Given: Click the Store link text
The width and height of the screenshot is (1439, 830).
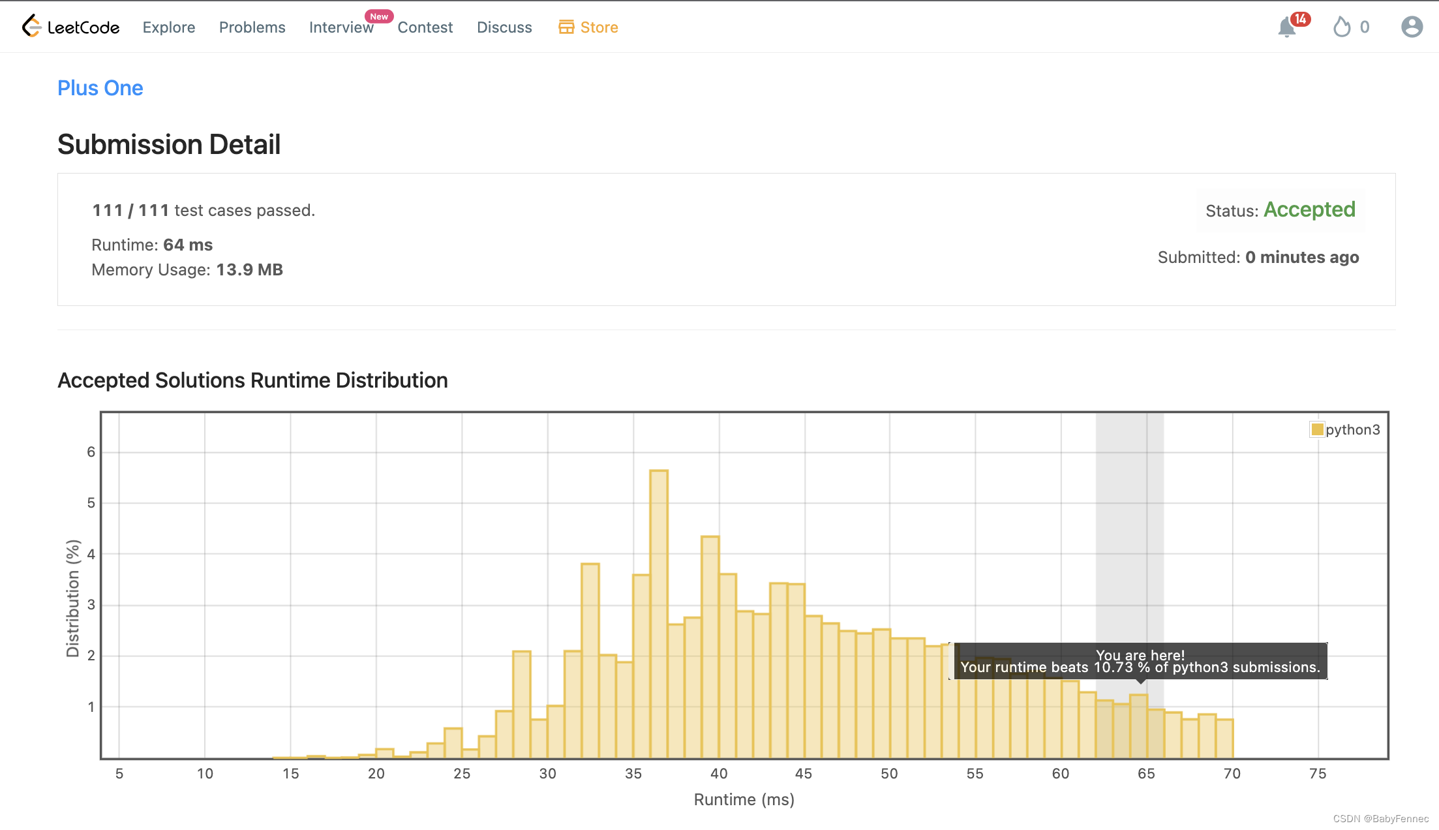Looking at the screenshot, I should (599, 27).
